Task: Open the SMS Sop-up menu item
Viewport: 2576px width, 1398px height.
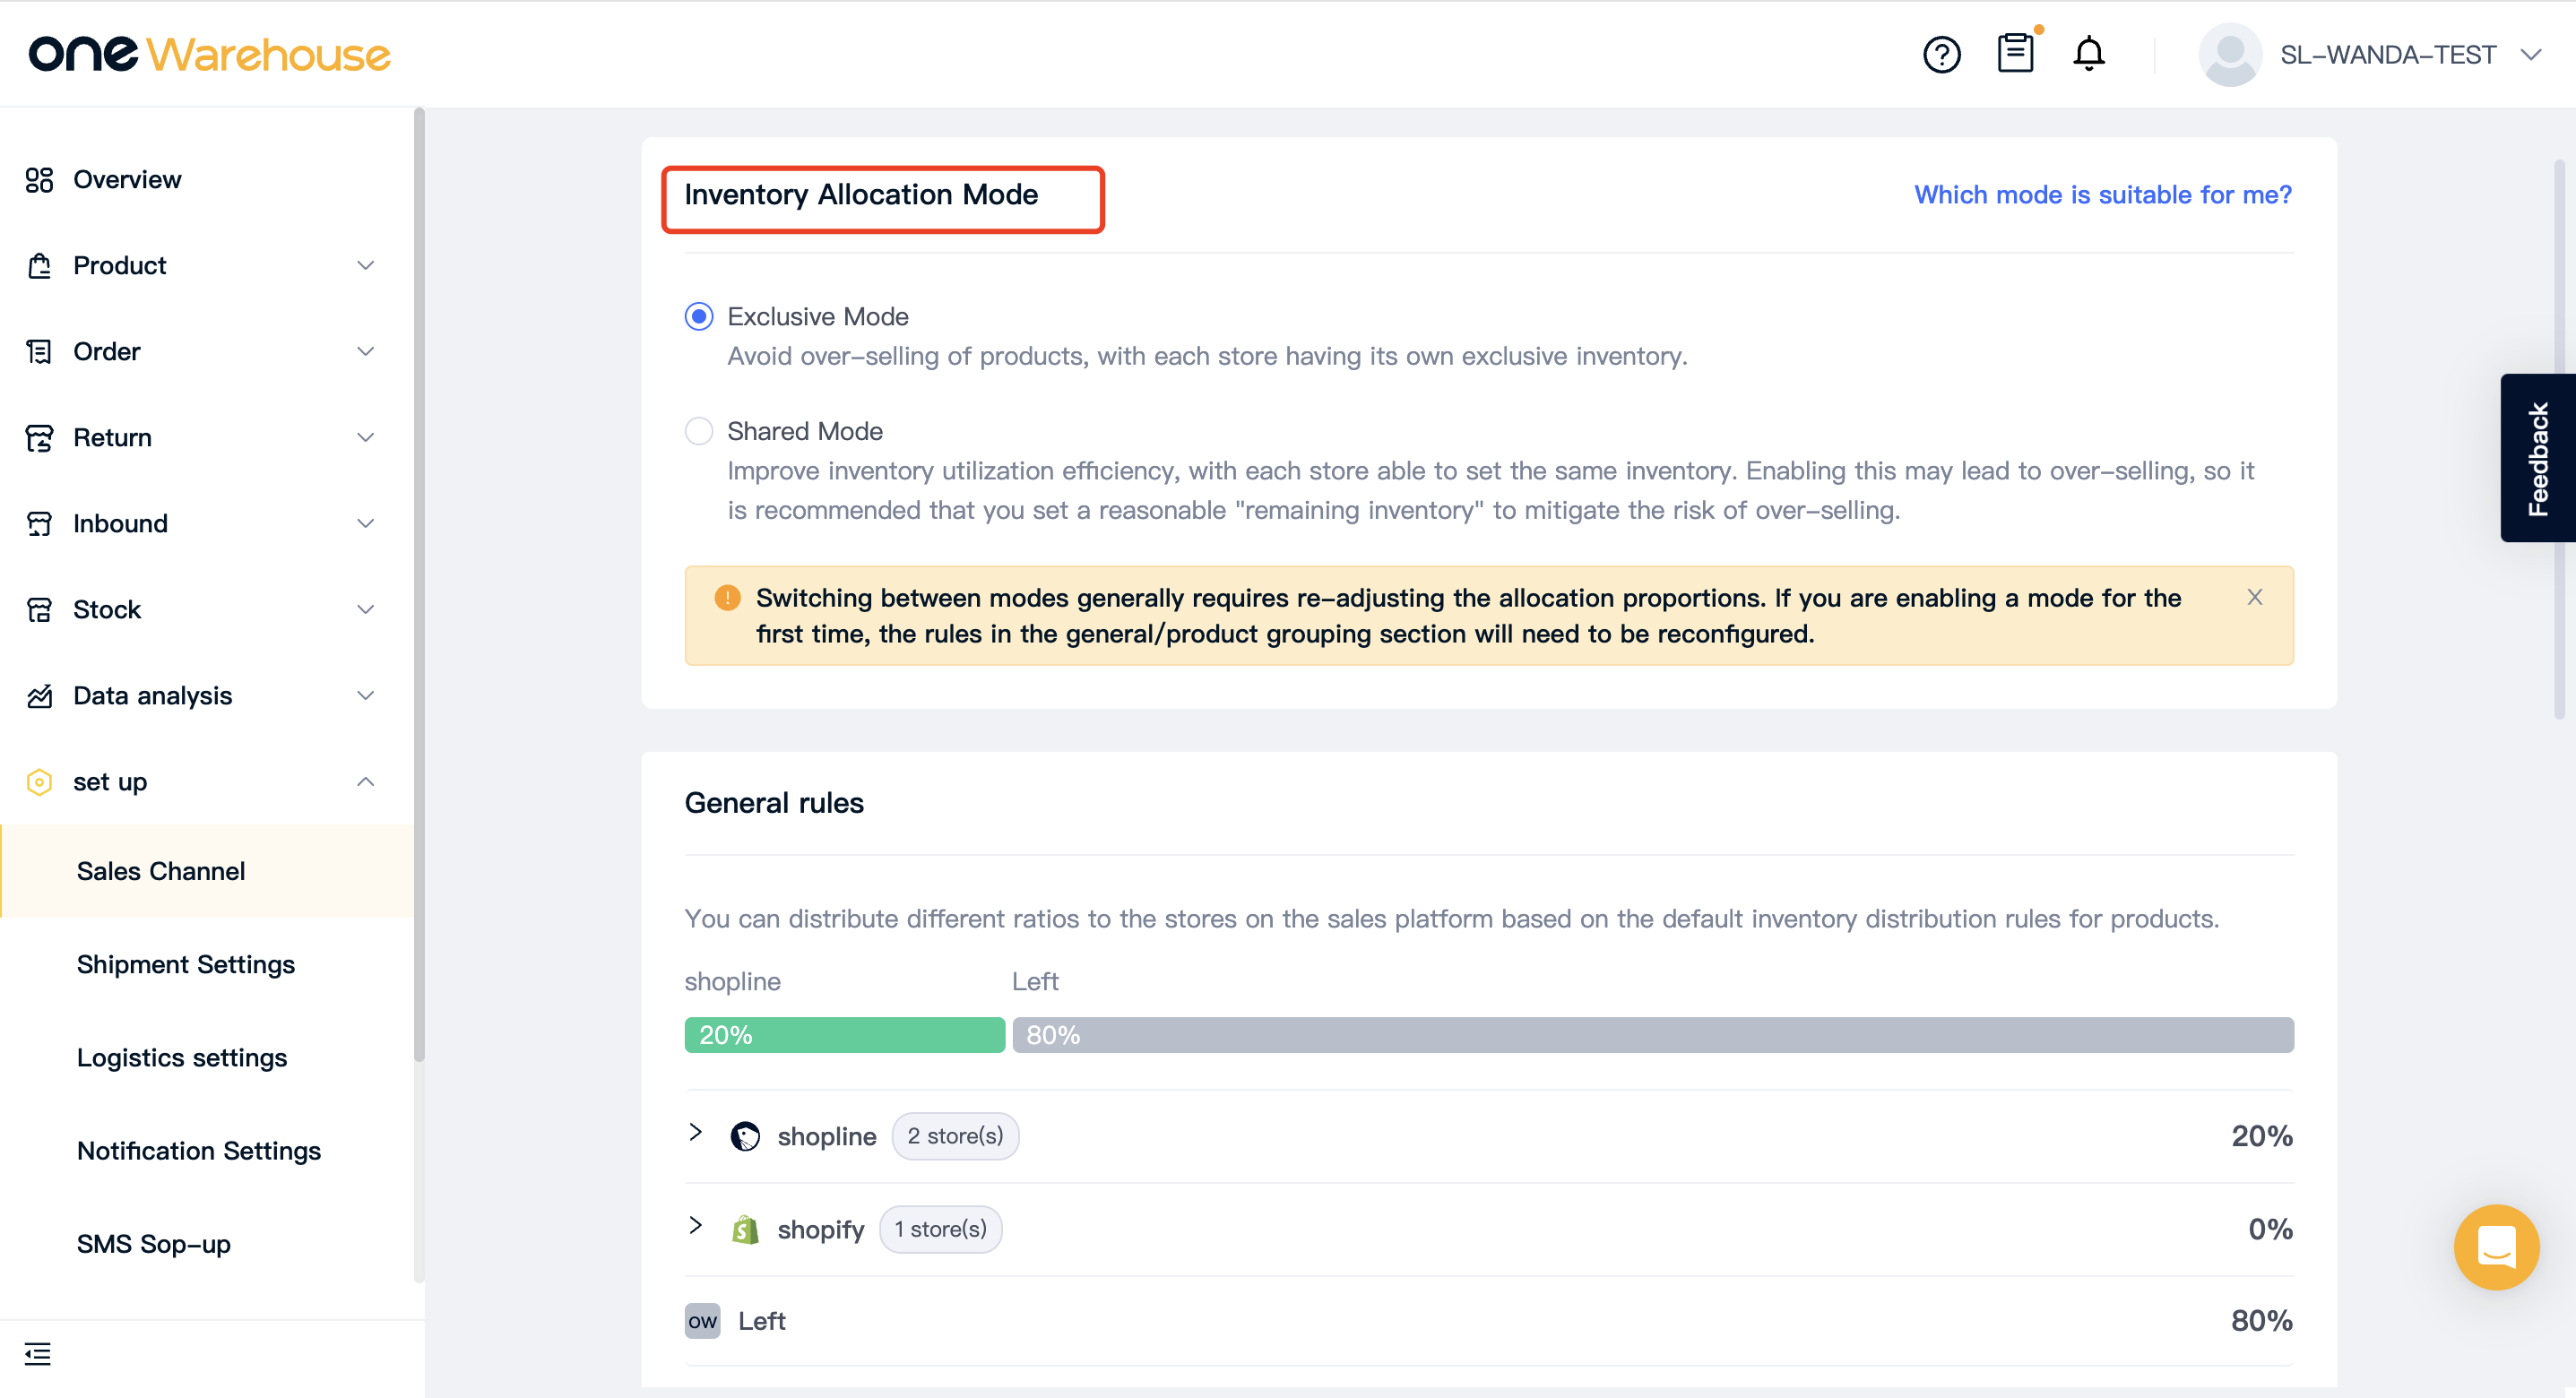Action: (x=207, y=1243)
